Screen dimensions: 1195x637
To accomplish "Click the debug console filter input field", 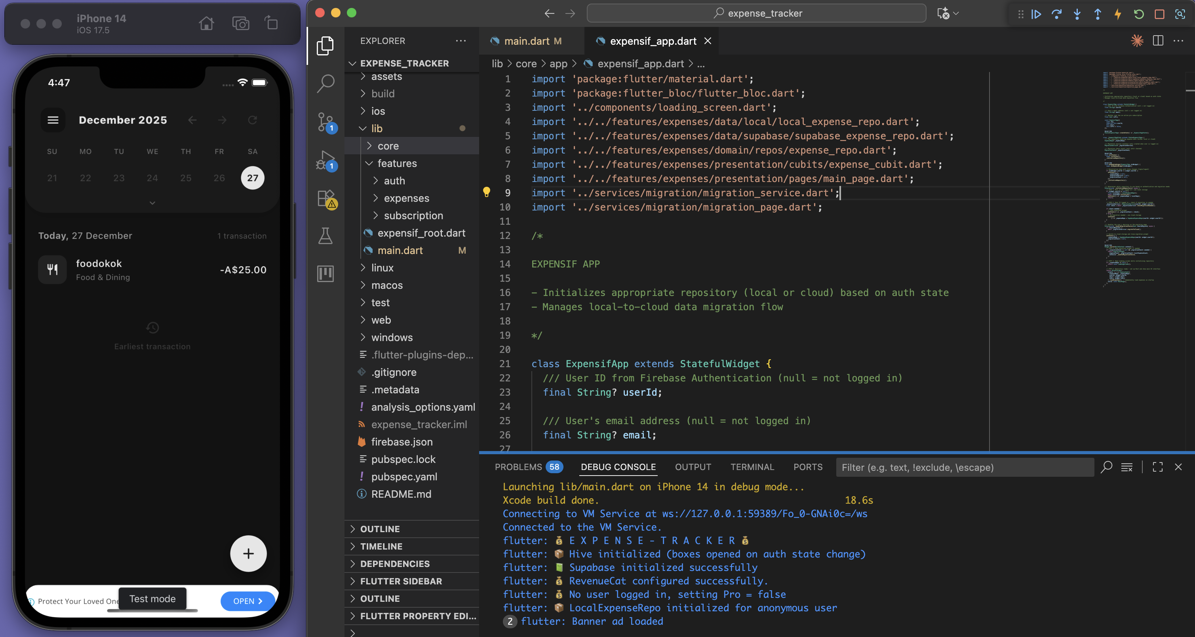I will click(965, 467).
